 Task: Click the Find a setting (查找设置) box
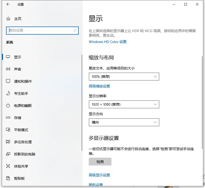click(x=40, y=30)
